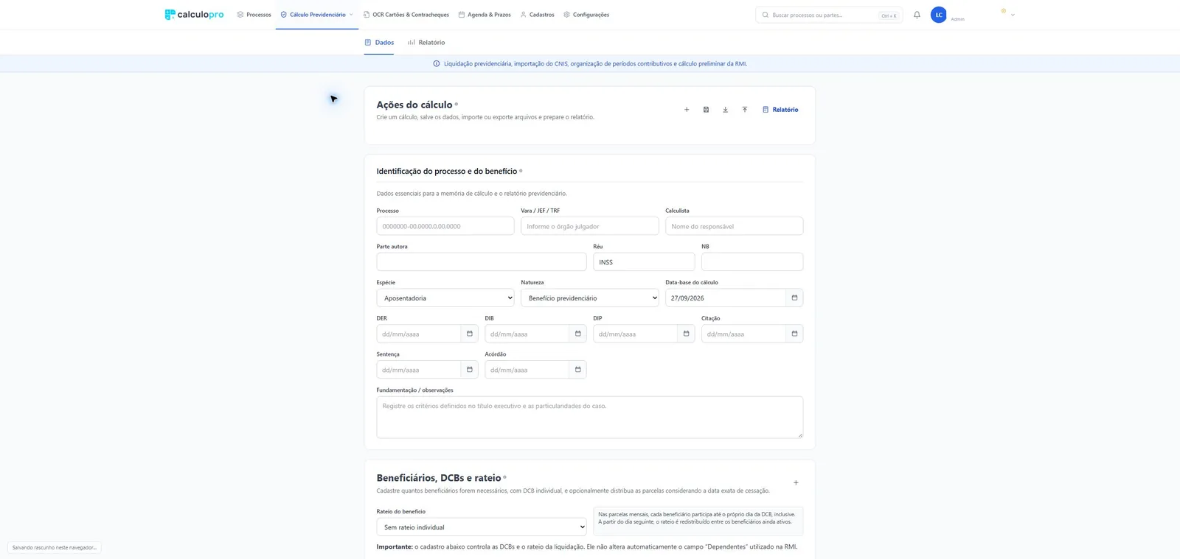Screen dimensions: 1180x559
Task: Open the Citação date calendar icon
Action: click(794, 334)
